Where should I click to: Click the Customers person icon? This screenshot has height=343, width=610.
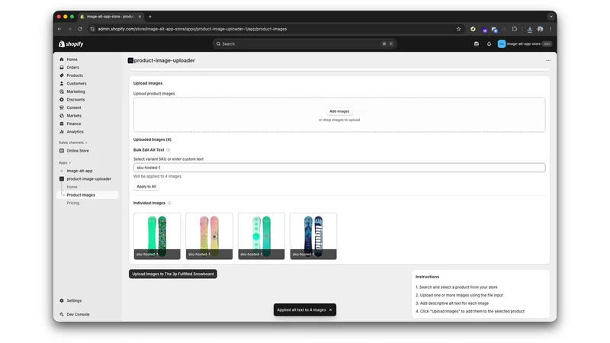click(62, 84)
